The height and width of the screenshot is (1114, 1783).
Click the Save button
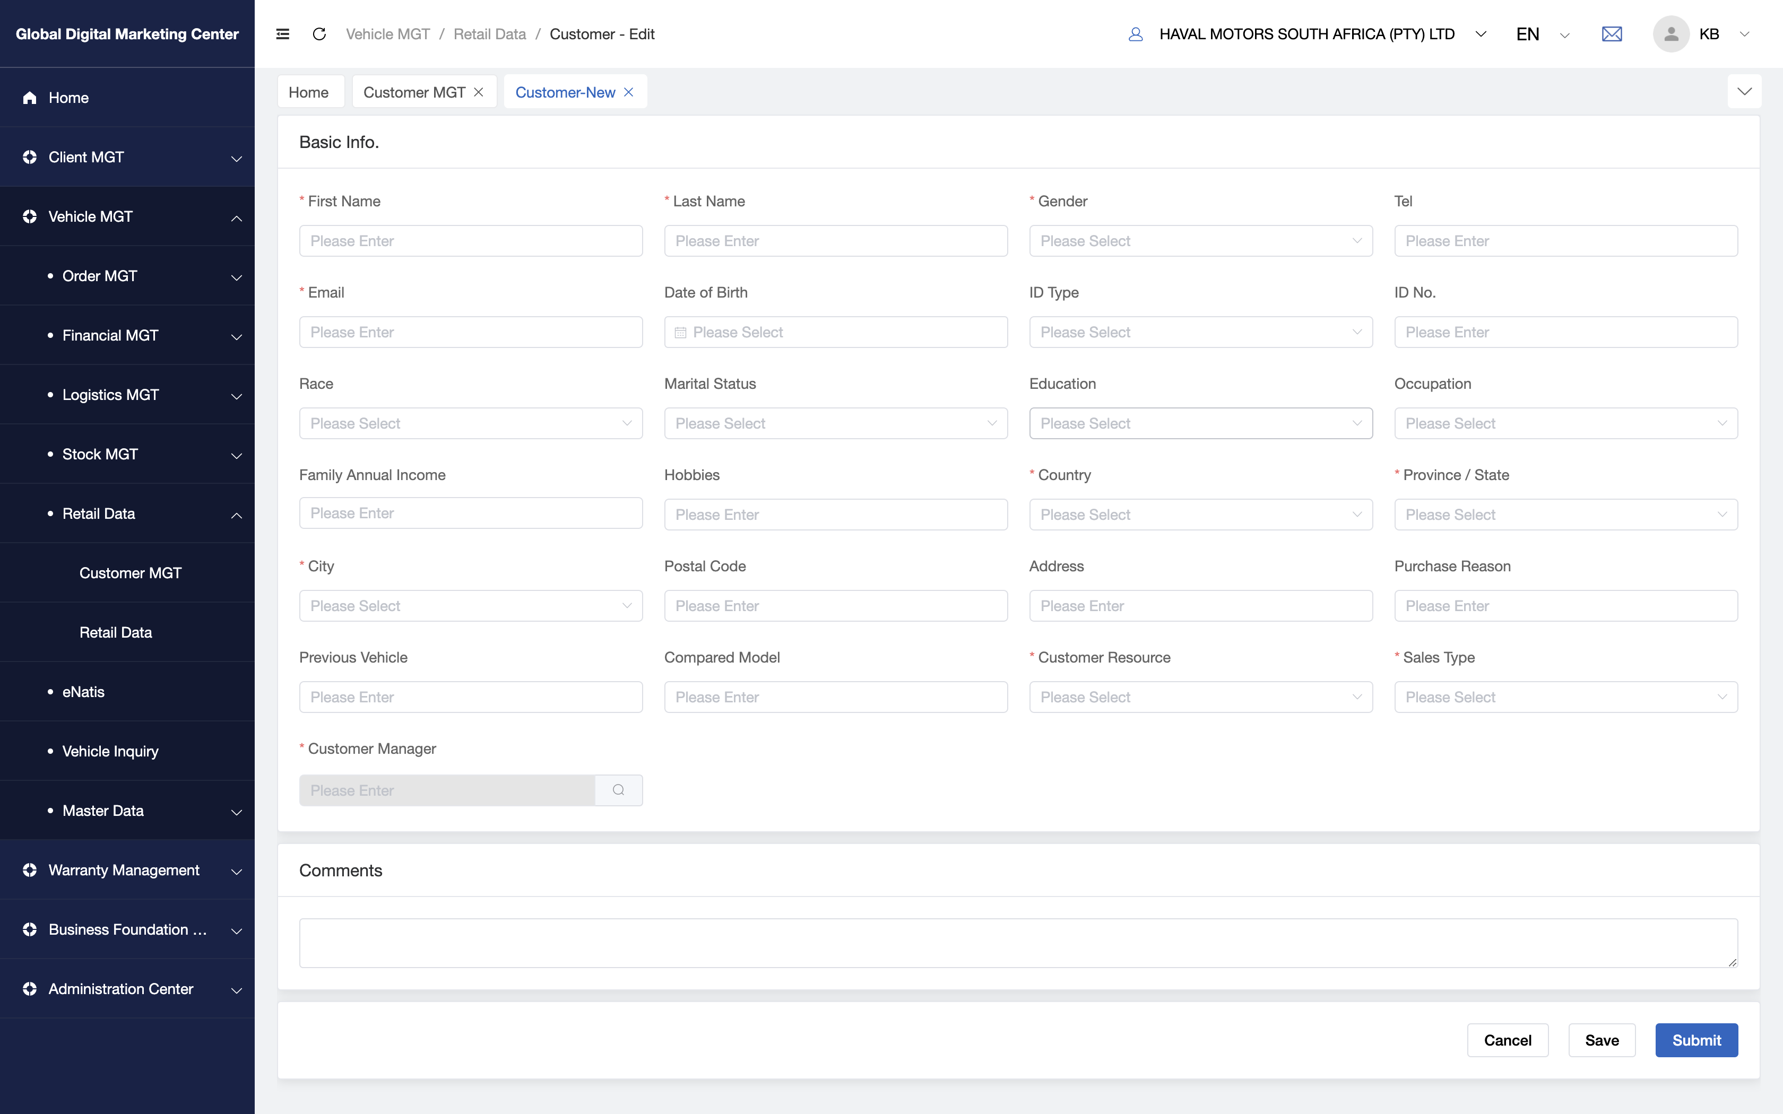pos(1602,1040)
